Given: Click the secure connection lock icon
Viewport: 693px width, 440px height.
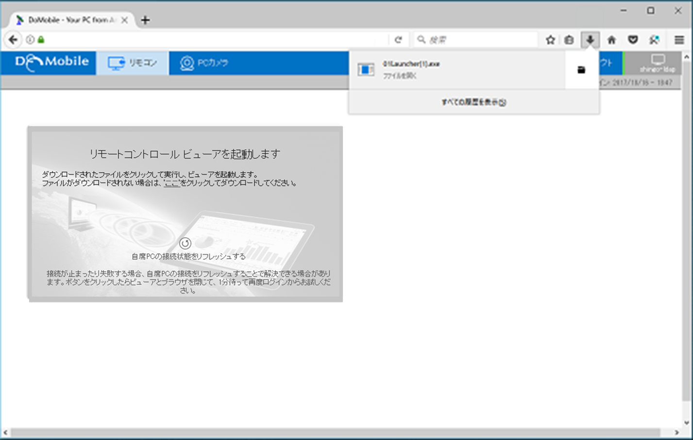Looking at the screenshot, I should [x=41, y=39].
